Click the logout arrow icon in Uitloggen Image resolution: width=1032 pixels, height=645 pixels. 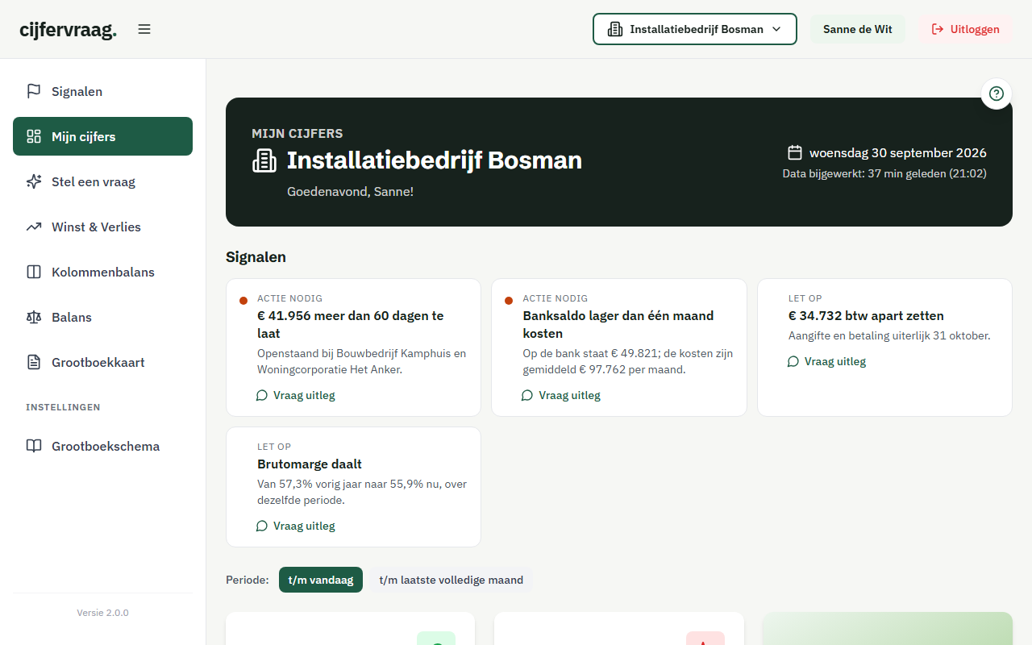[938, 29]
